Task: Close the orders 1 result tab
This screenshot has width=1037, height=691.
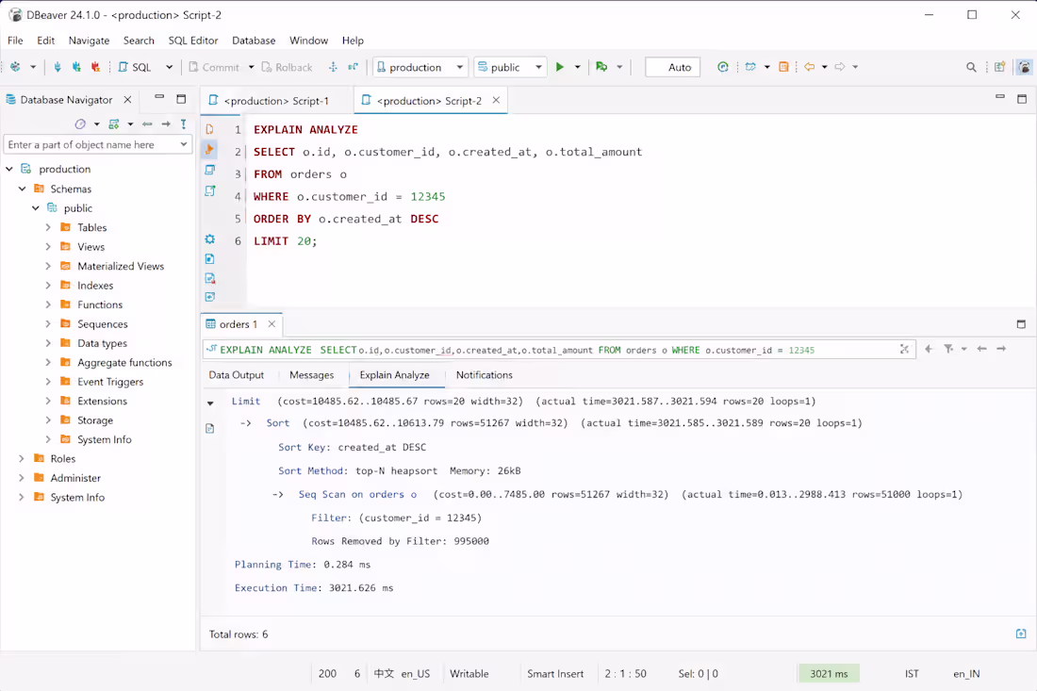Action: coord(272,324)
